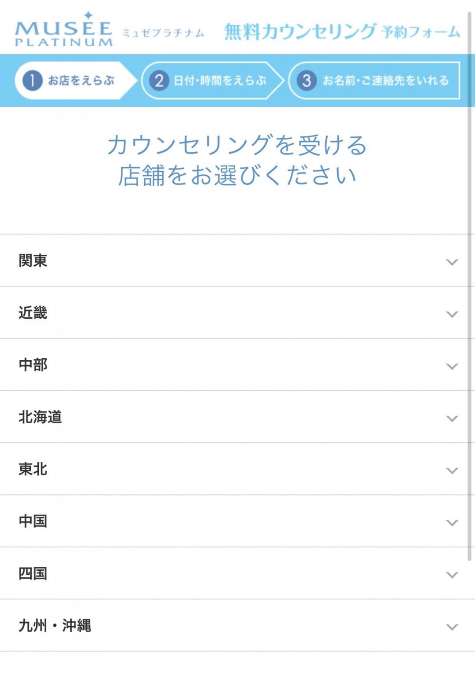Viewport: 475px width, 678px height.
Task: Select the 北海道 region label
Action: point(40,417)
